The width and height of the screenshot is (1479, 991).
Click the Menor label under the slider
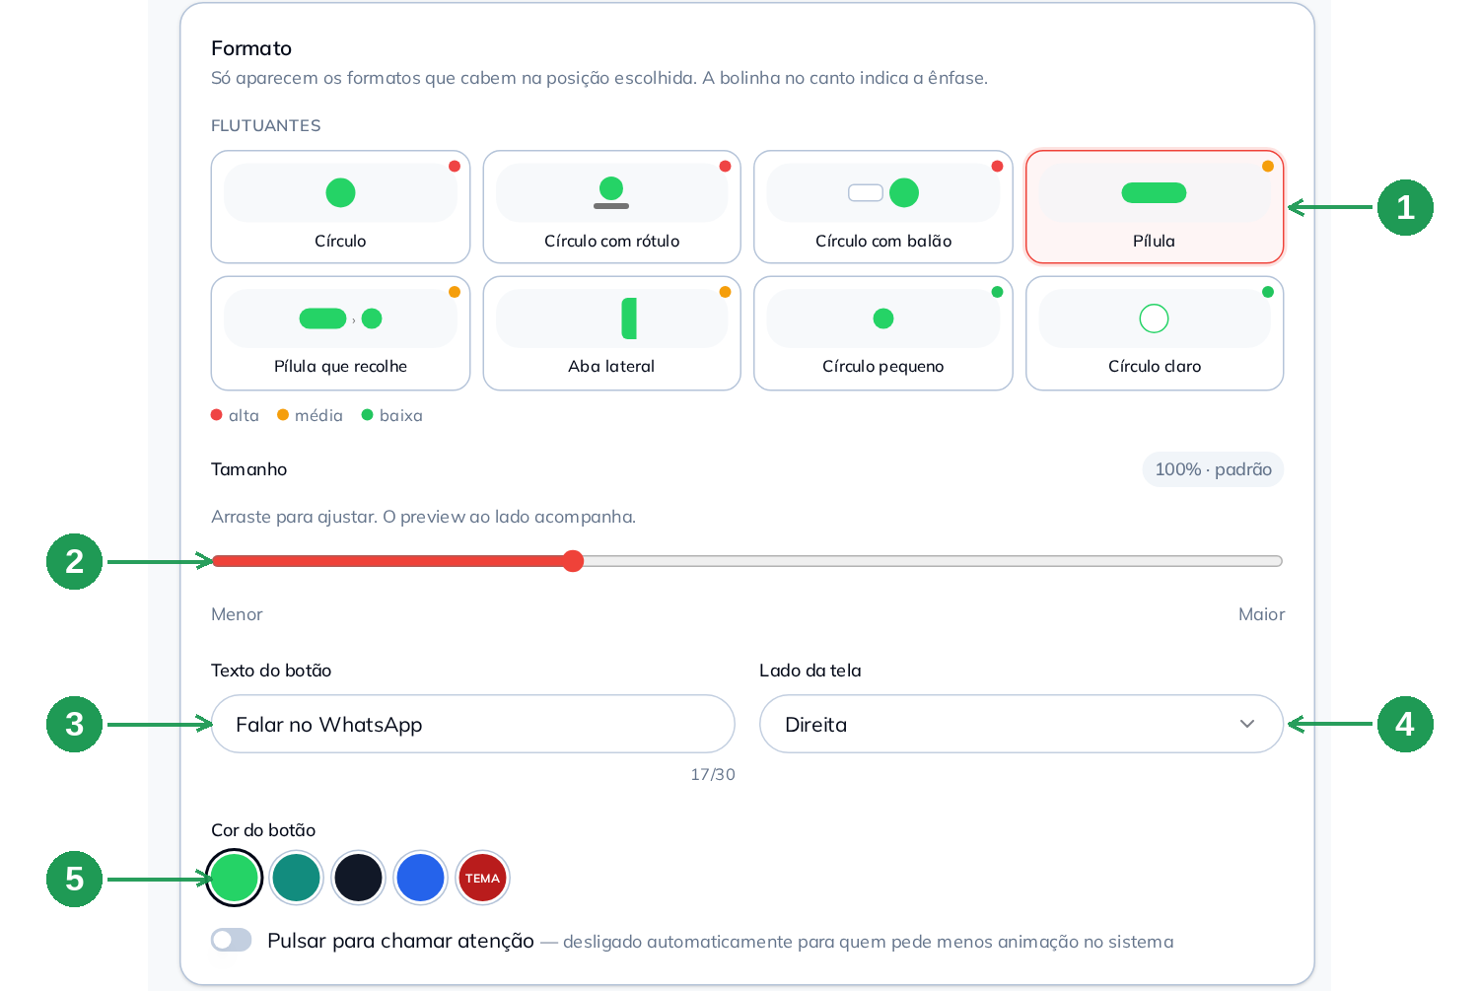(x=237, y=614)
